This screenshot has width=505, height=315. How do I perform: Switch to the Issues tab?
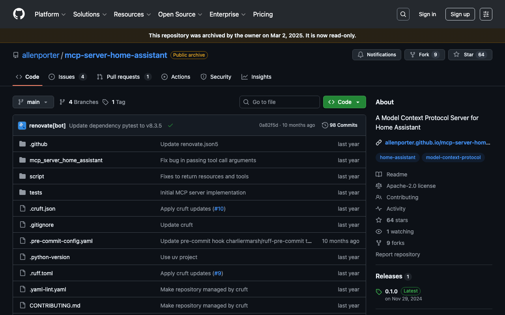[x=67, y=77]
